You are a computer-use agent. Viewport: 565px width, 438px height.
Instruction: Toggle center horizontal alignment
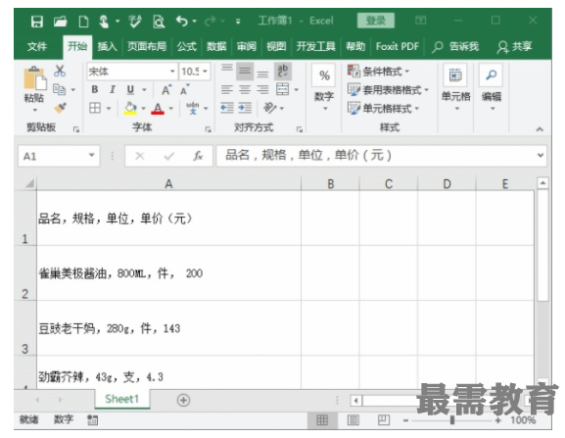(245, 89)
